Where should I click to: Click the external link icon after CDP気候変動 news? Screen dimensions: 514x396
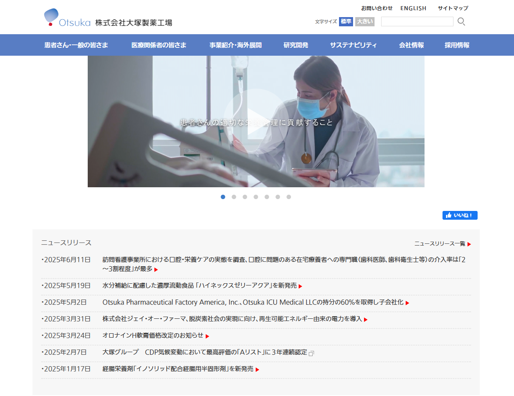pos(311,353)
